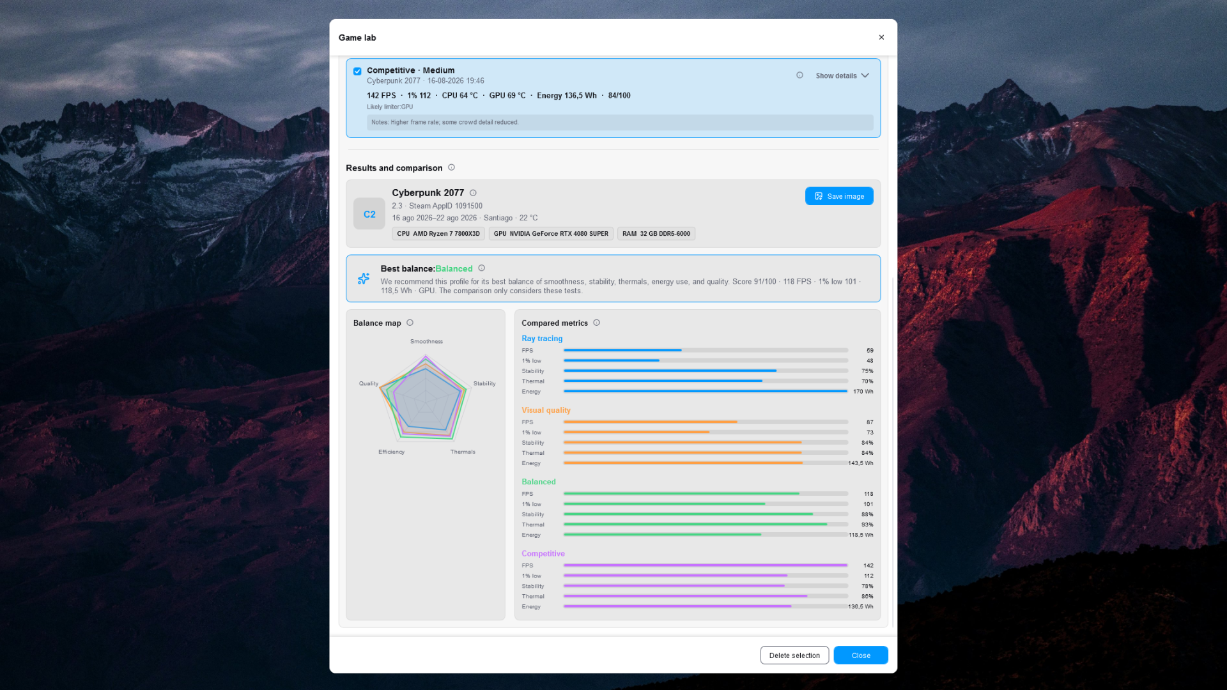Viewport: 1227px width, 690px height.
Task: Click the Ray tracing Energy 170 Wh value
Action: (x=863, y=392)
